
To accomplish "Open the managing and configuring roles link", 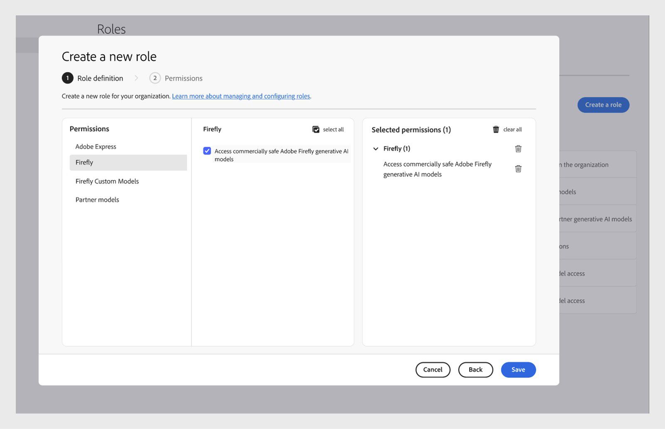I will (x=241, y=96).
